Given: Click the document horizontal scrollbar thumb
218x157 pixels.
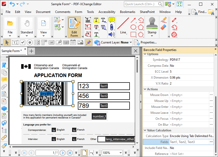Looking at the screenshot, I should pyautogui.click(x=48, y=147).
